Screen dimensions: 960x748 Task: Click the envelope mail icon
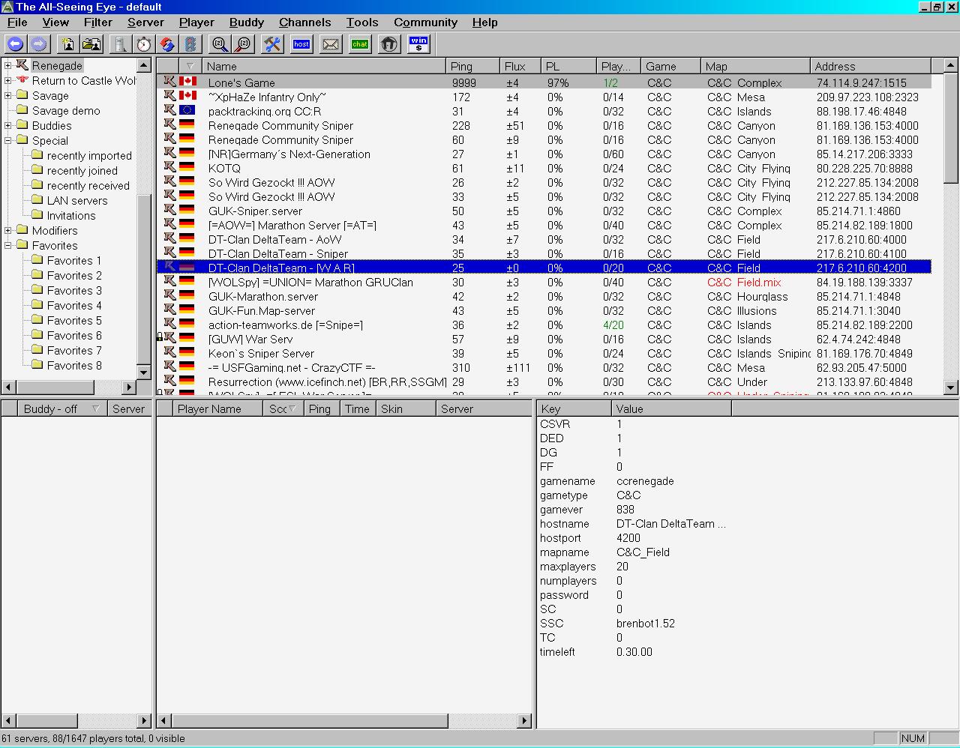coord(331,44)
